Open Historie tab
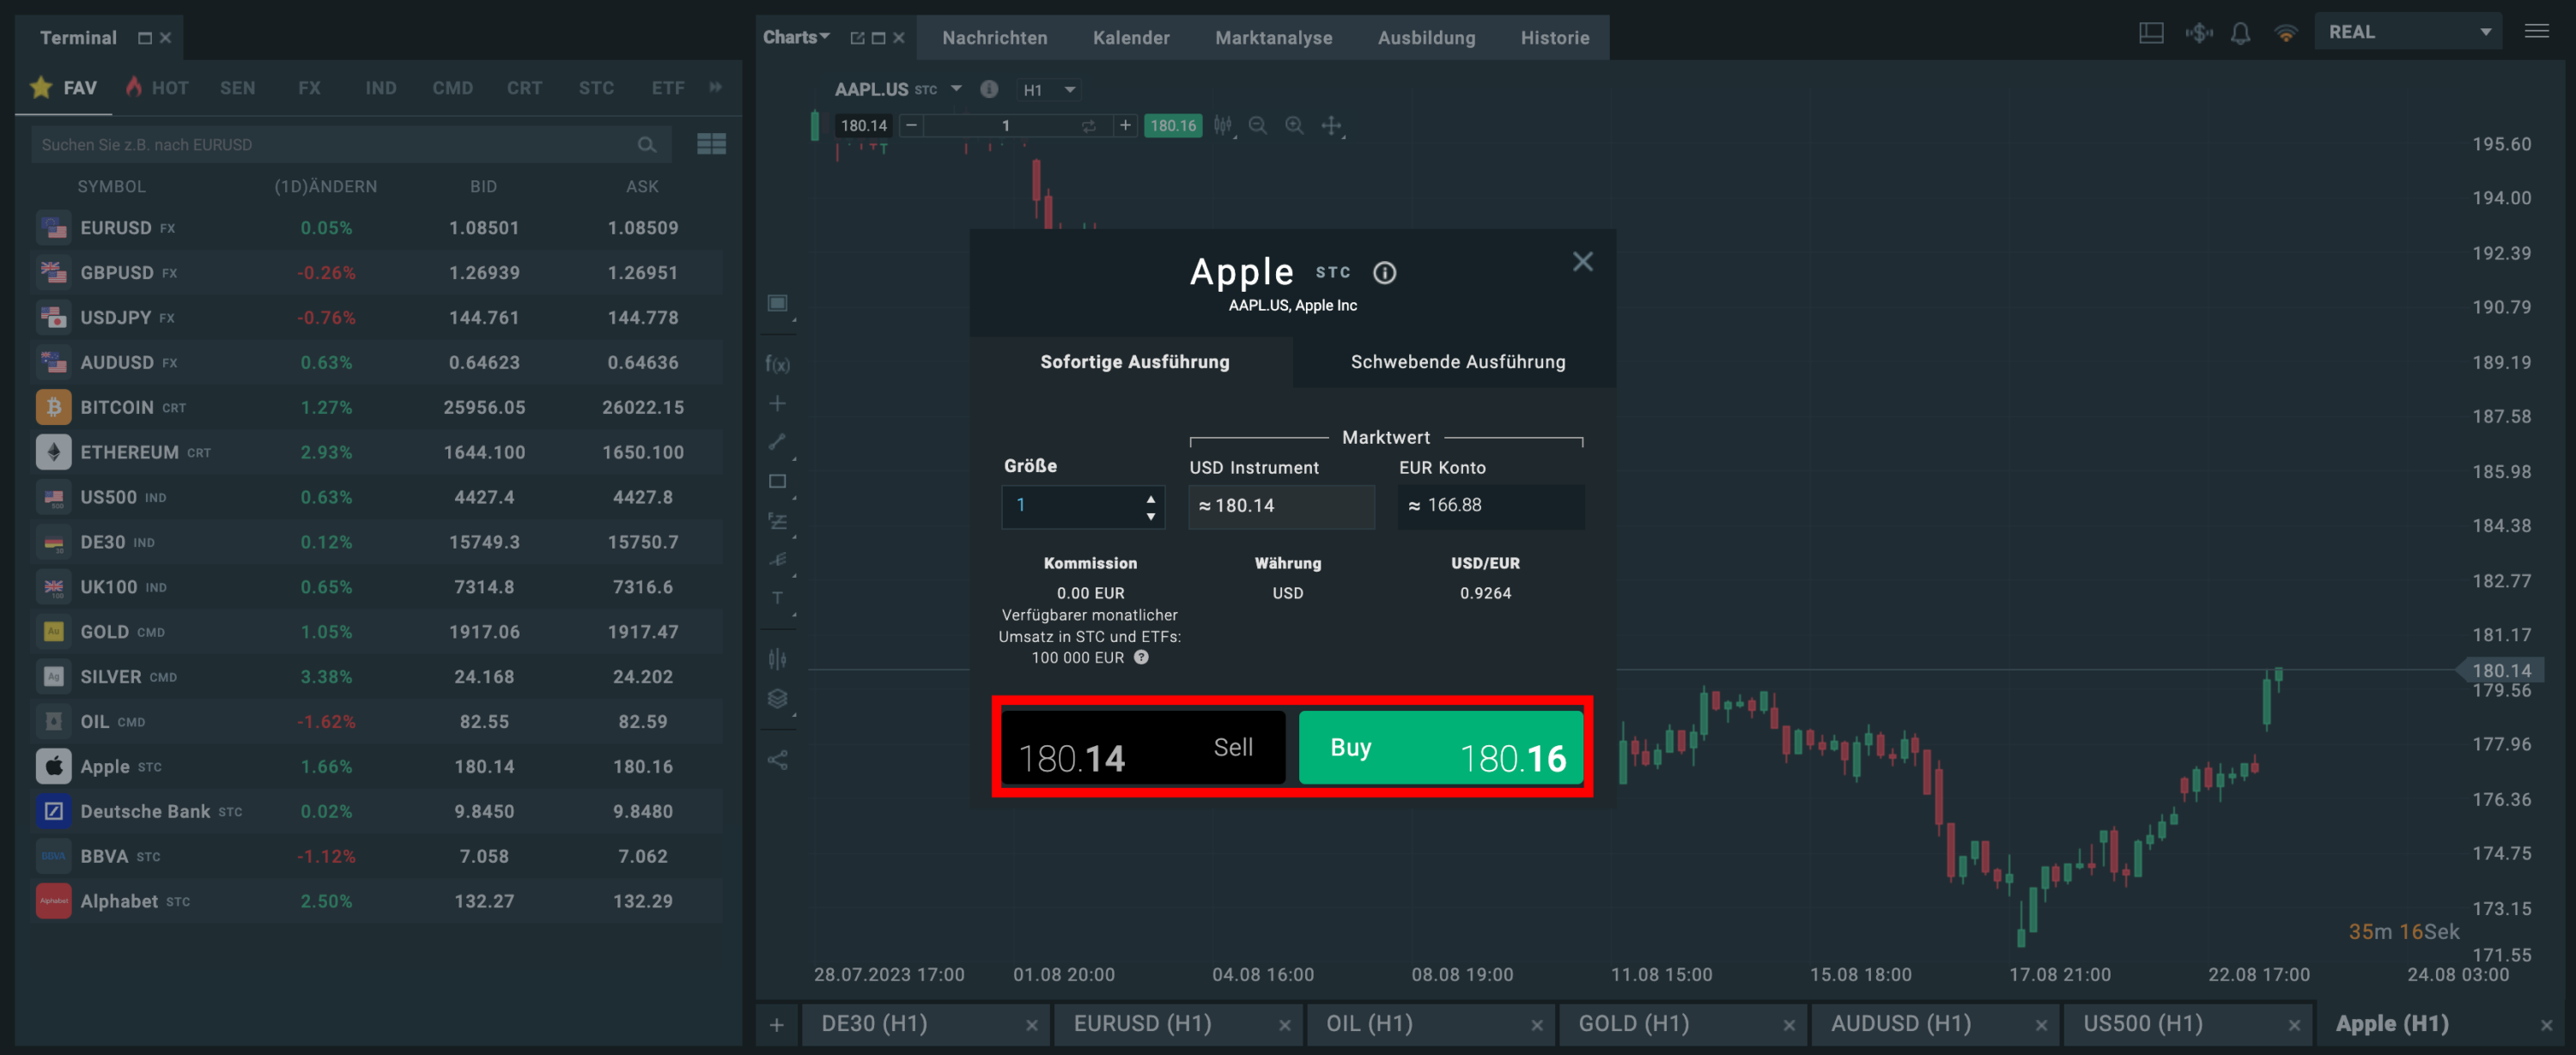 click(1554, 38)
